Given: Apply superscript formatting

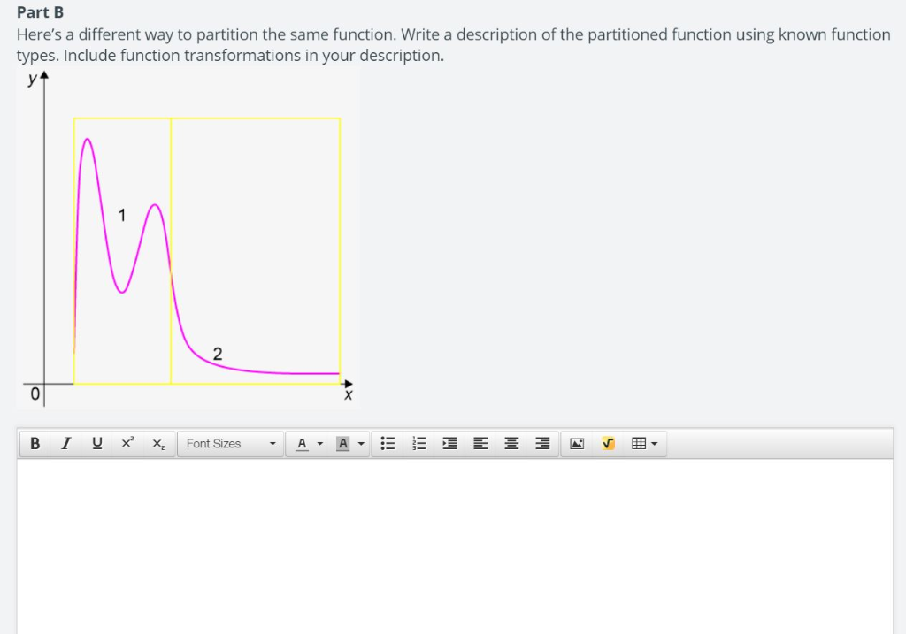Looking at the screenshot, I should 126,443.
